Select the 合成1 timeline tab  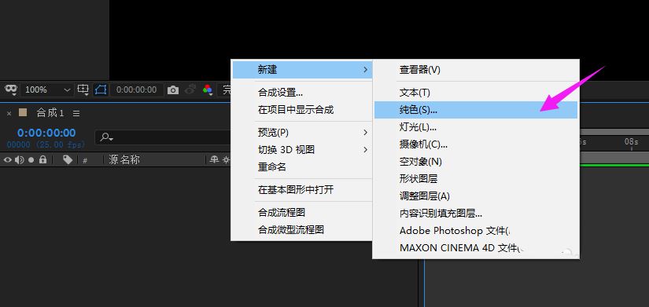click(50, 113)
